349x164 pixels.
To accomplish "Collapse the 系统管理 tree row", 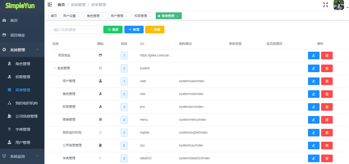I will point(55,68).
